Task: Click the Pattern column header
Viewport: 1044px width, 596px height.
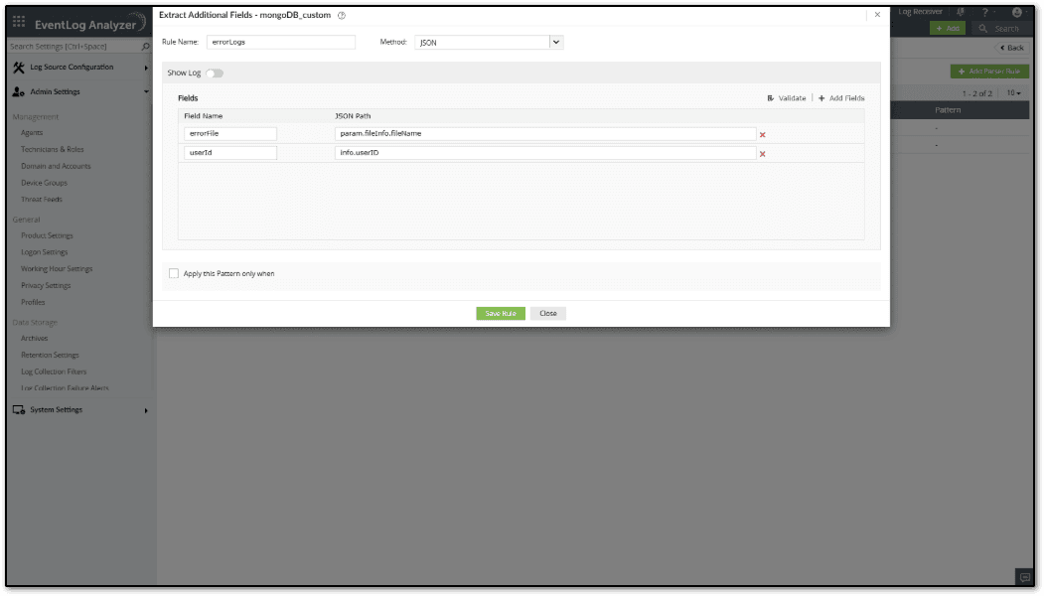Action: click(948, 110)
